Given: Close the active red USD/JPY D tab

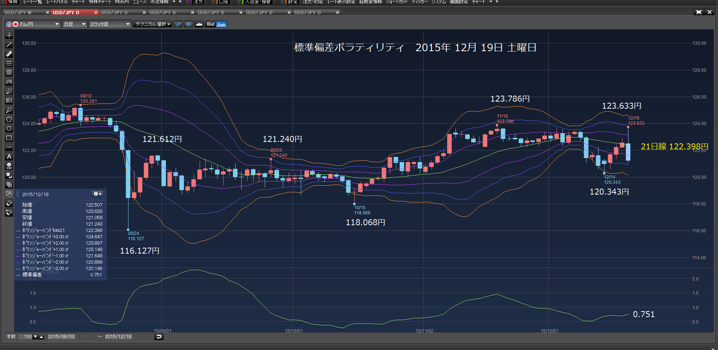Looking at the screenshot, I should point(96,12).
